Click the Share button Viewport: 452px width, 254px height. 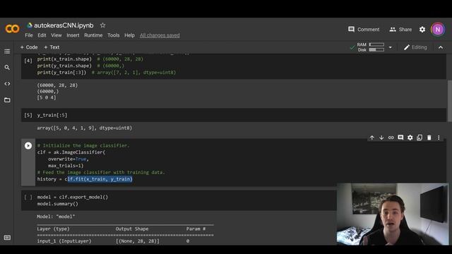click(x=400, y=30)
